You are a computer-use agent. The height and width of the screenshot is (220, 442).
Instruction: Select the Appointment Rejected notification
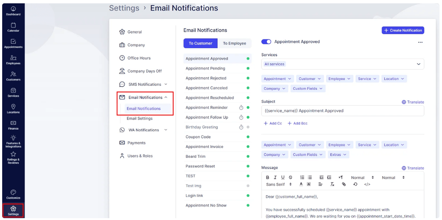tap(217, 78)
